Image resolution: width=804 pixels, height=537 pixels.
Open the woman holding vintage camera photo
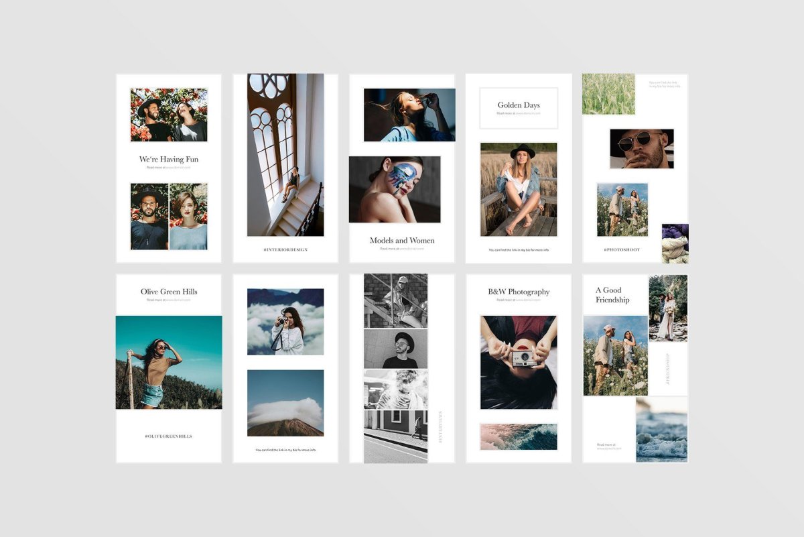point(519,362)
